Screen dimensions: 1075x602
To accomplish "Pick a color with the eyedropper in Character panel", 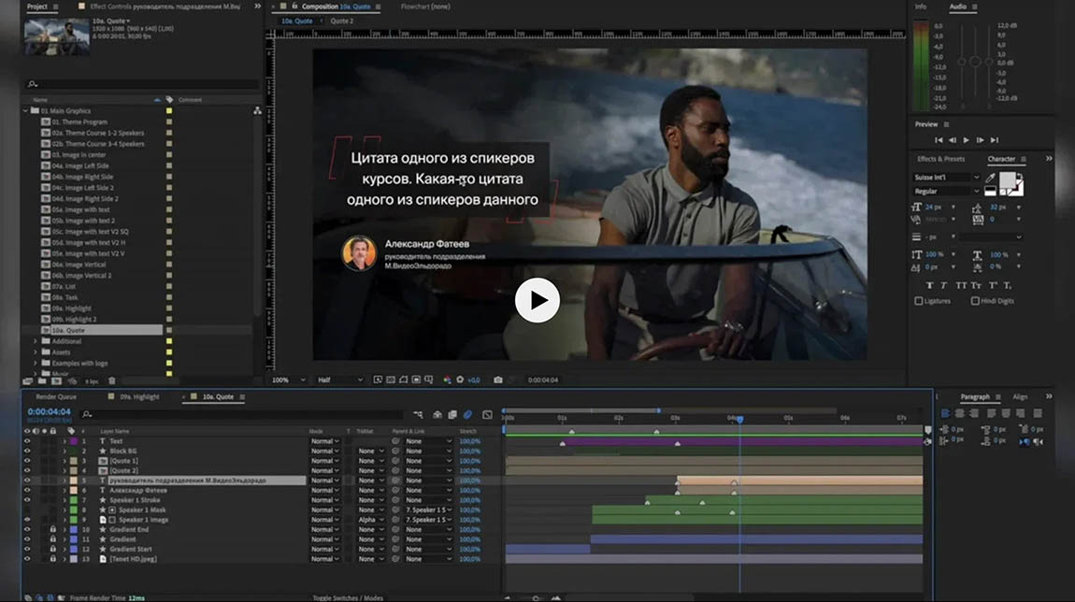I will coord(990,178).
